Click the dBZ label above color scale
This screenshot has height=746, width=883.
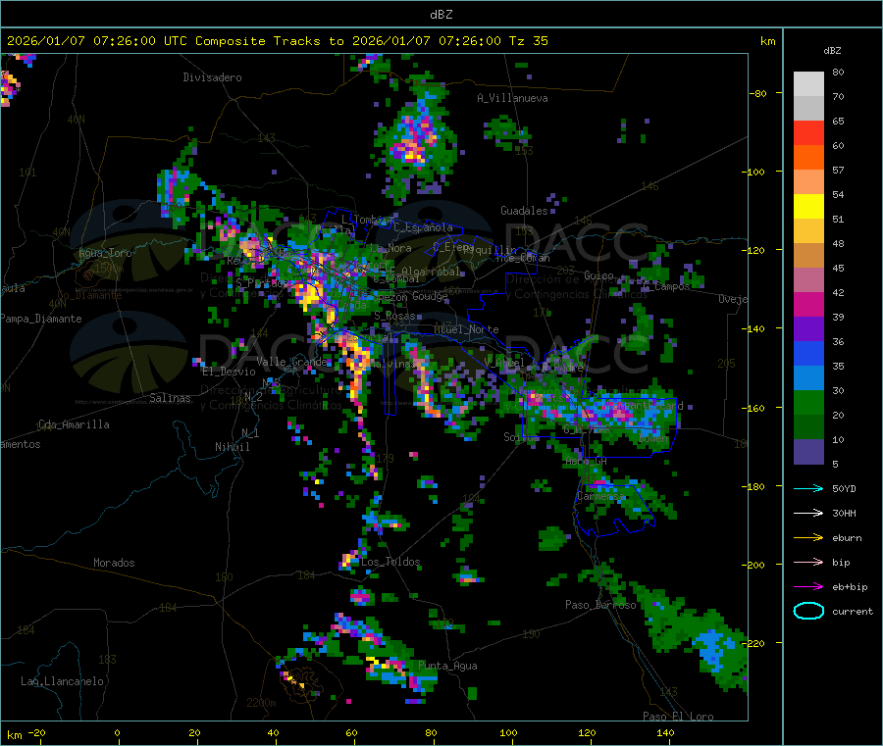click(x=832, y=51)
